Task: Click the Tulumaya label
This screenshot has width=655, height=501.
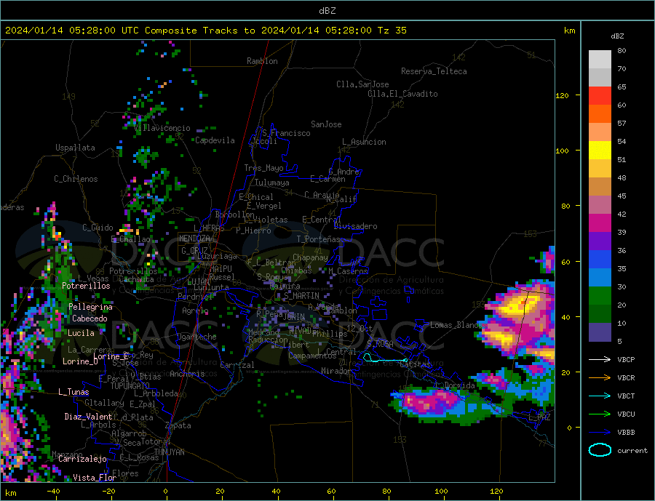Action: point(272,183)
